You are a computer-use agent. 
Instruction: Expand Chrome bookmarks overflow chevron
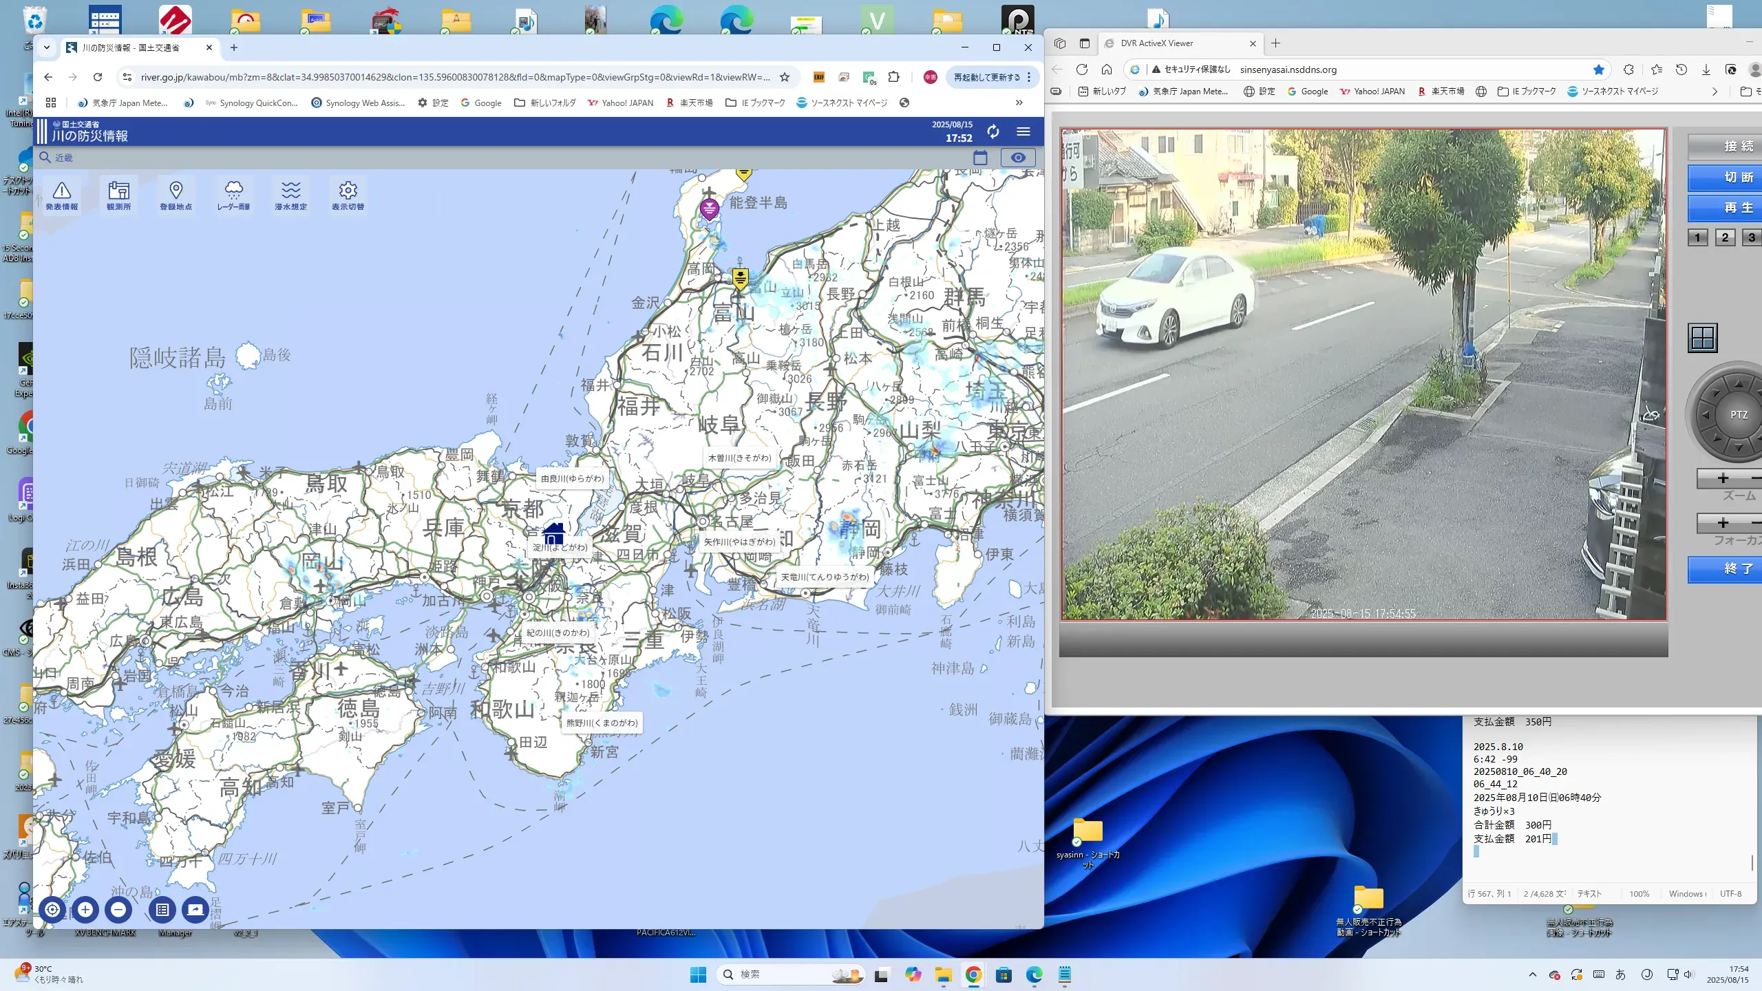point(1019,103)
